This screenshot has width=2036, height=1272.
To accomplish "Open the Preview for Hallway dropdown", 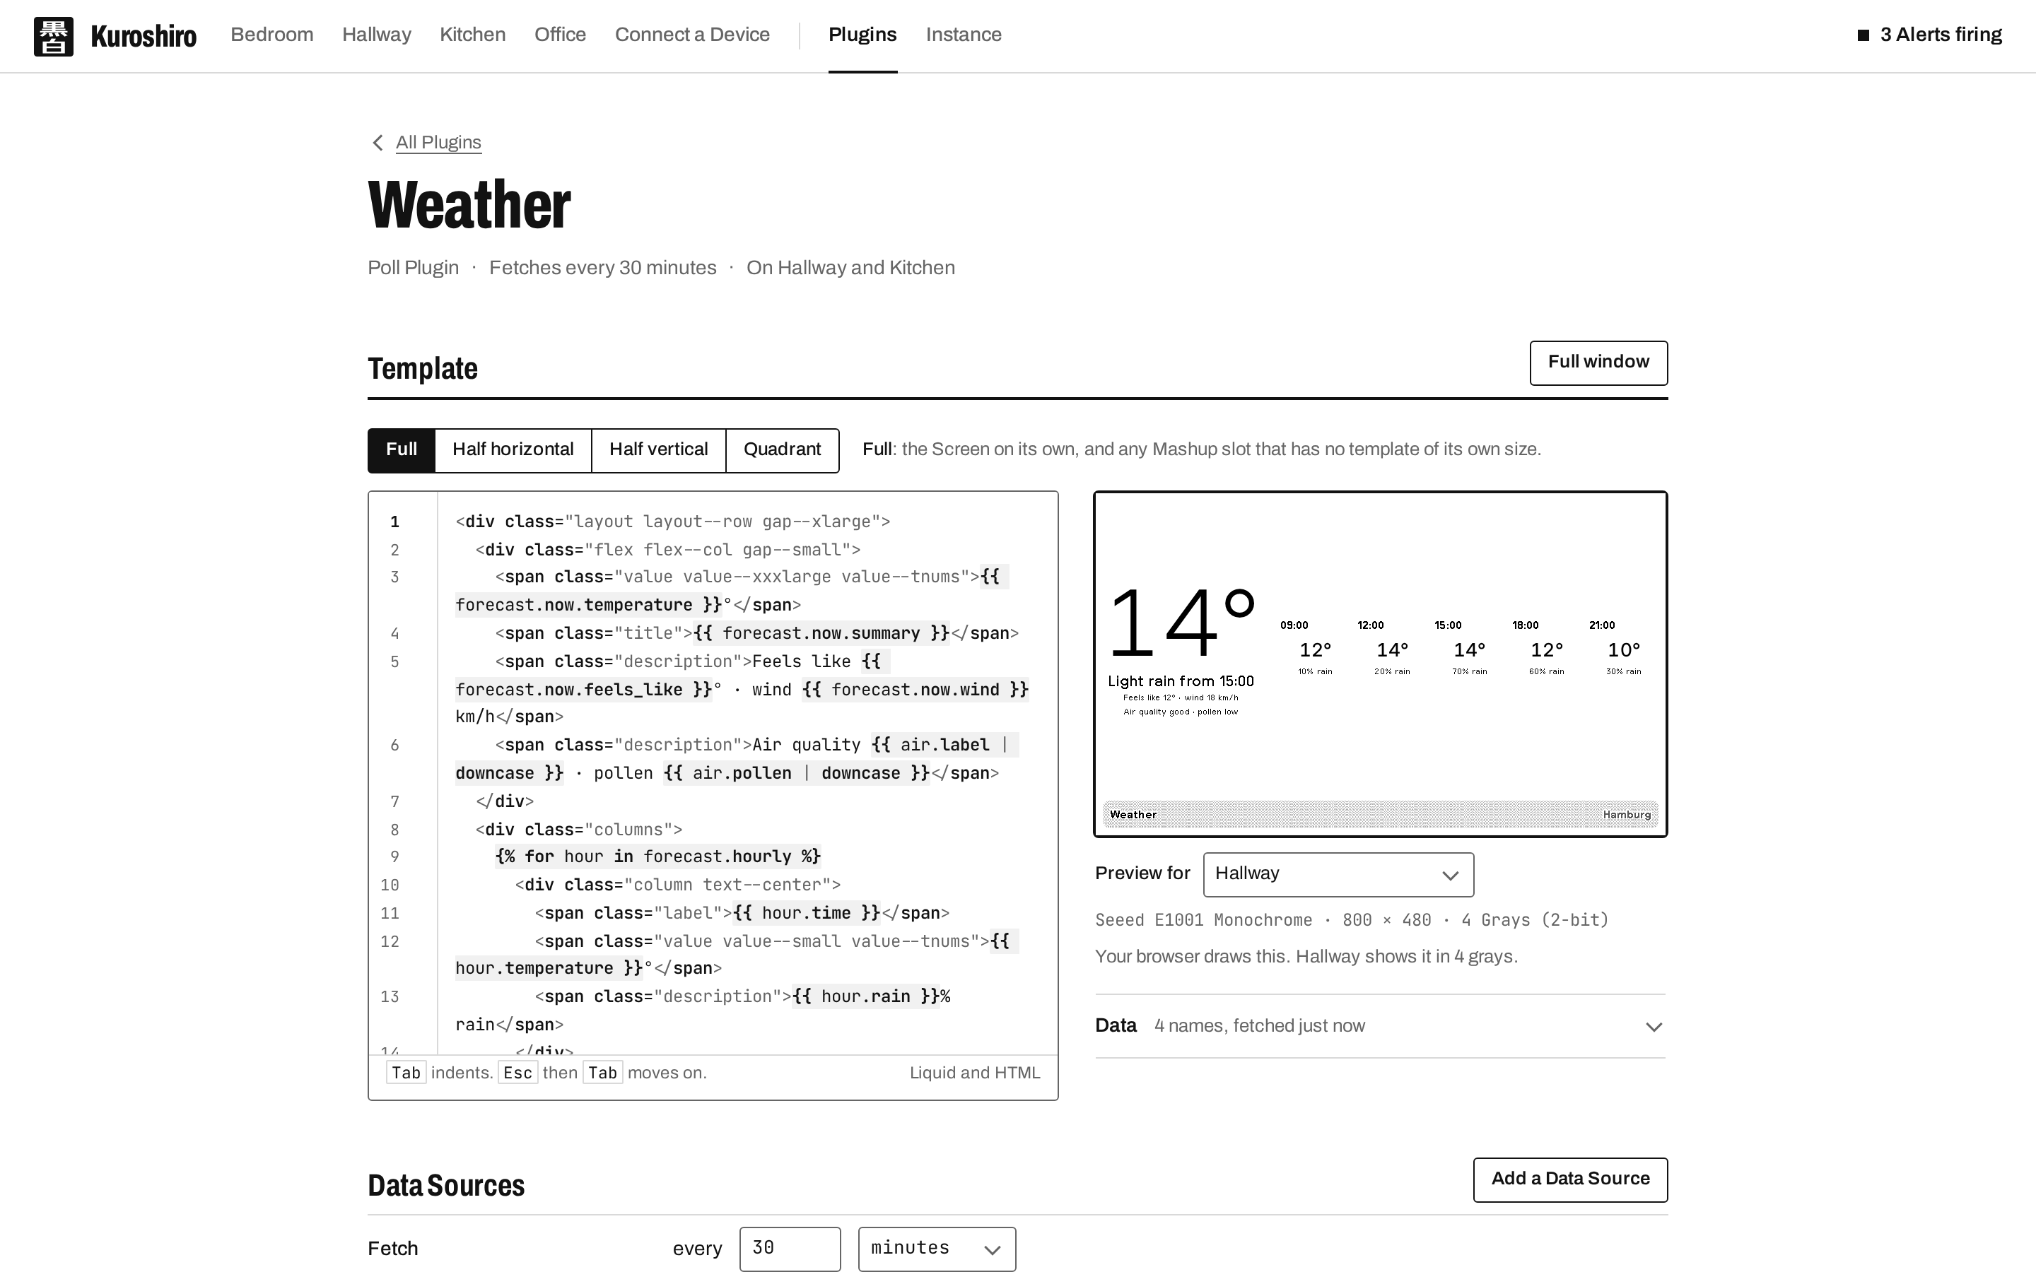I will pyautogui.click(x=1338, y=874).
